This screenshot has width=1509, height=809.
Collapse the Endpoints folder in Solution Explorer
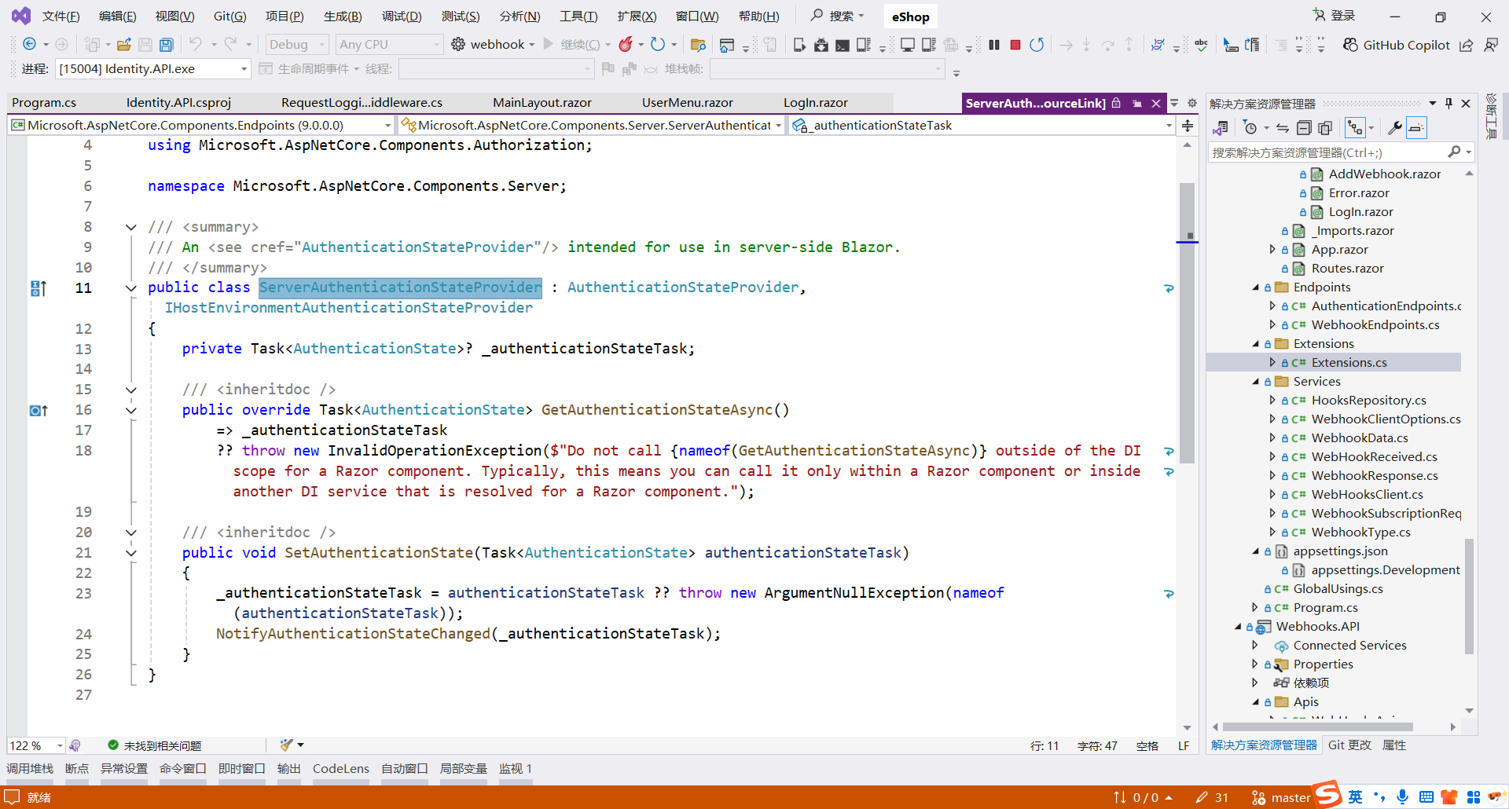point(1256,287)
